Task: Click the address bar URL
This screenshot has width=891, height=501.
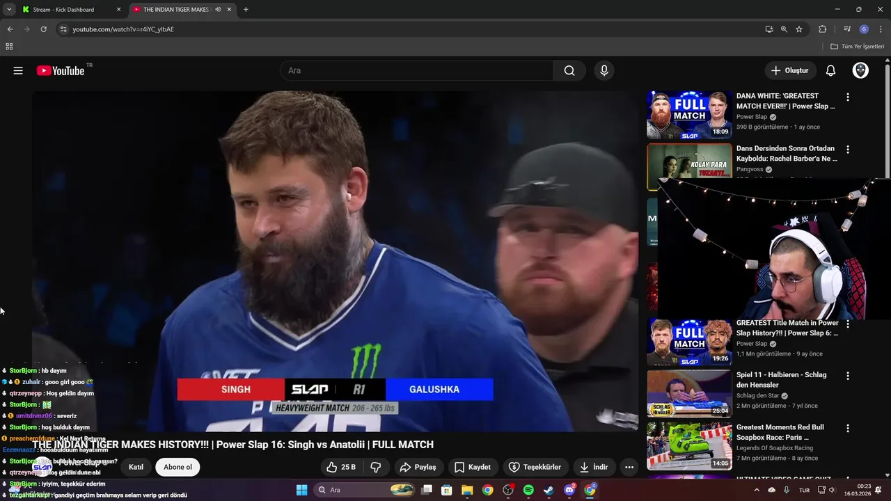Action: click(x=123, y=29)
